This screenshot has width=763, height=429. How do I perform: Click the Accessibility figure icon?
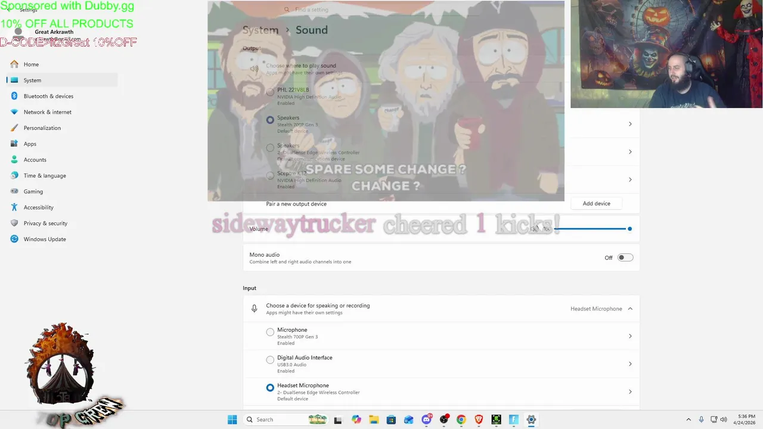point(14,207)
